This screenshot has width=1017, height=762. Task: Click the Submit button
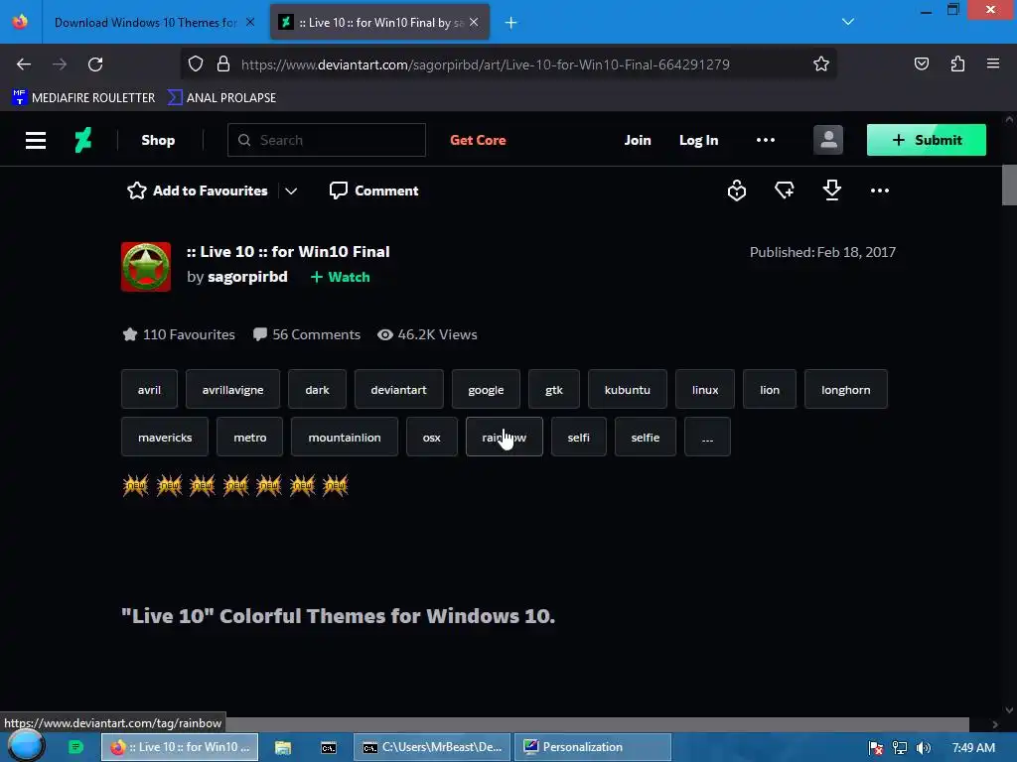click(x=927, y=140)
